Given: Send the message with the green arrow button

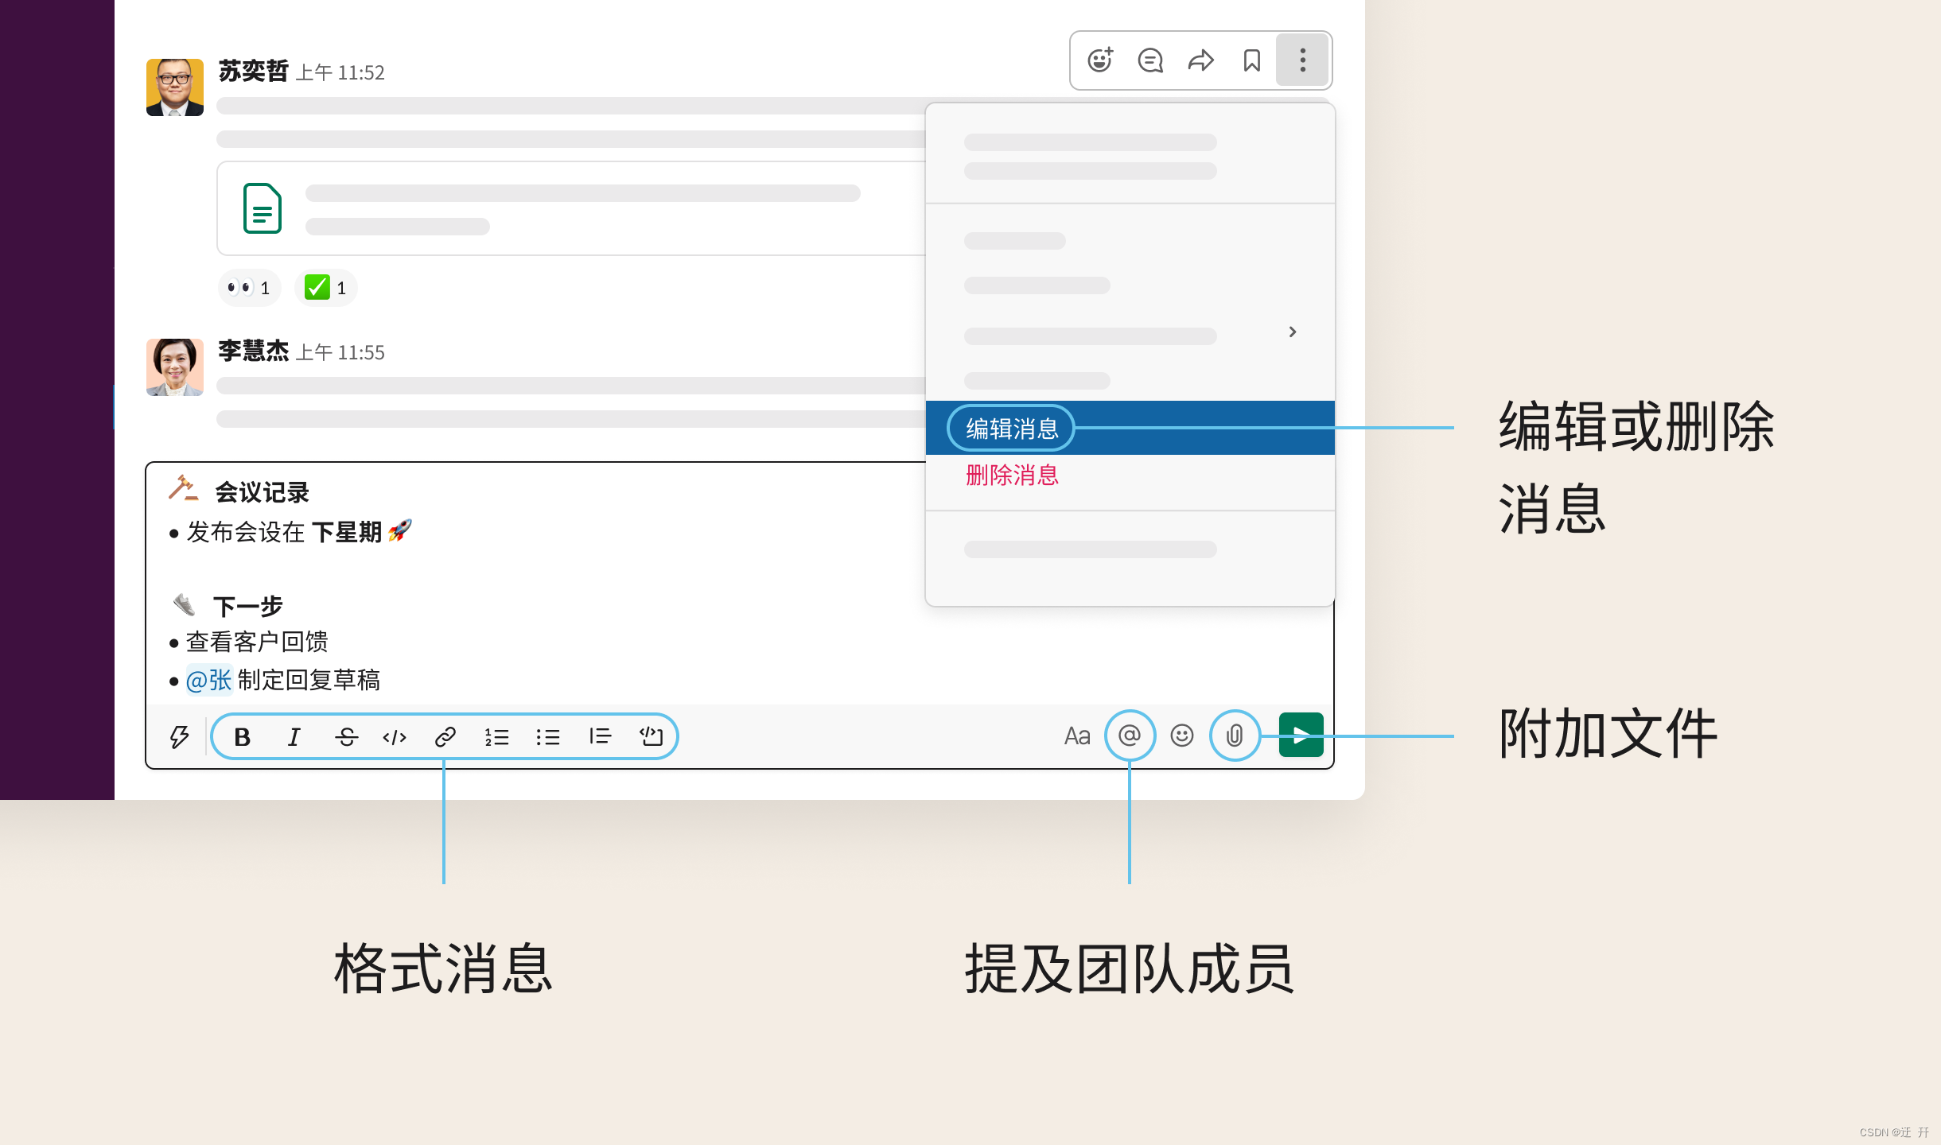Looking at the screenshot, I should tap(1301, 735).
